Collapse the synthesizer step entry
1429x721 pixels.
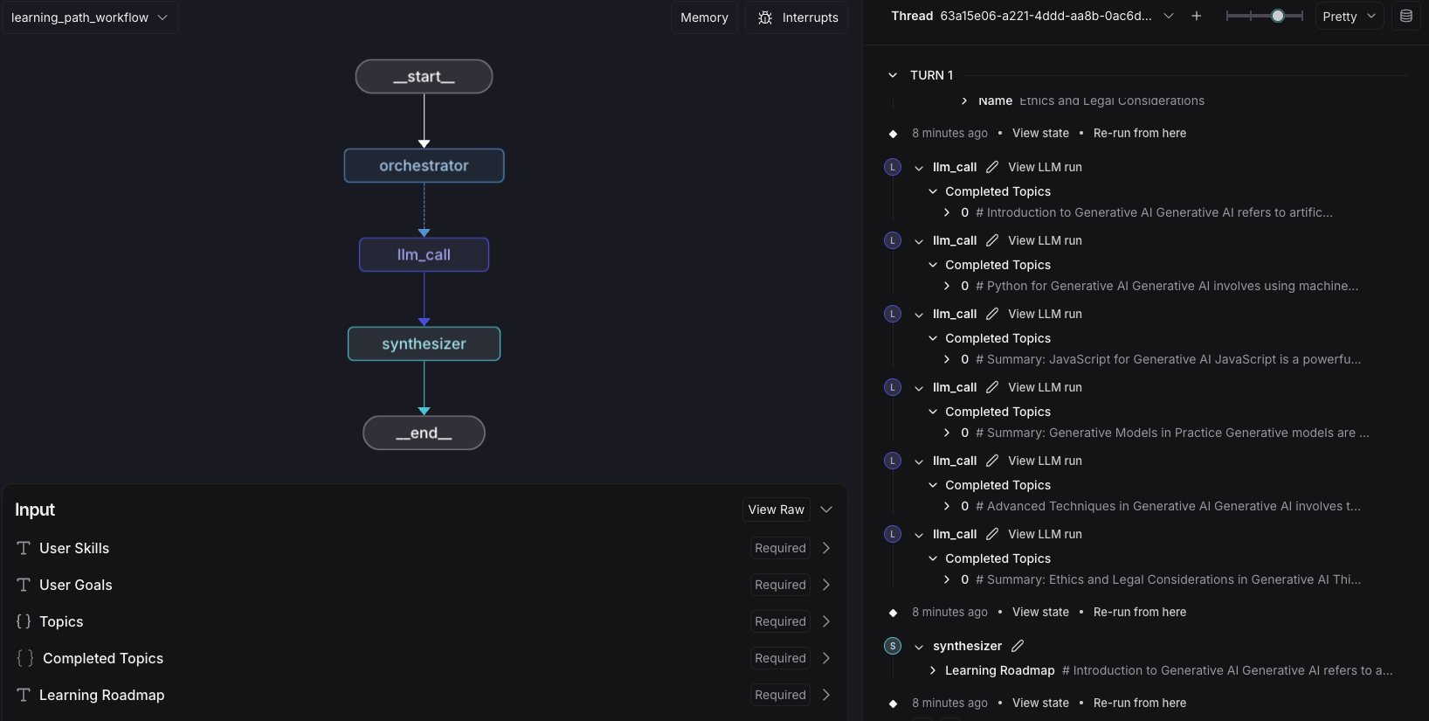tap(919, 647)
